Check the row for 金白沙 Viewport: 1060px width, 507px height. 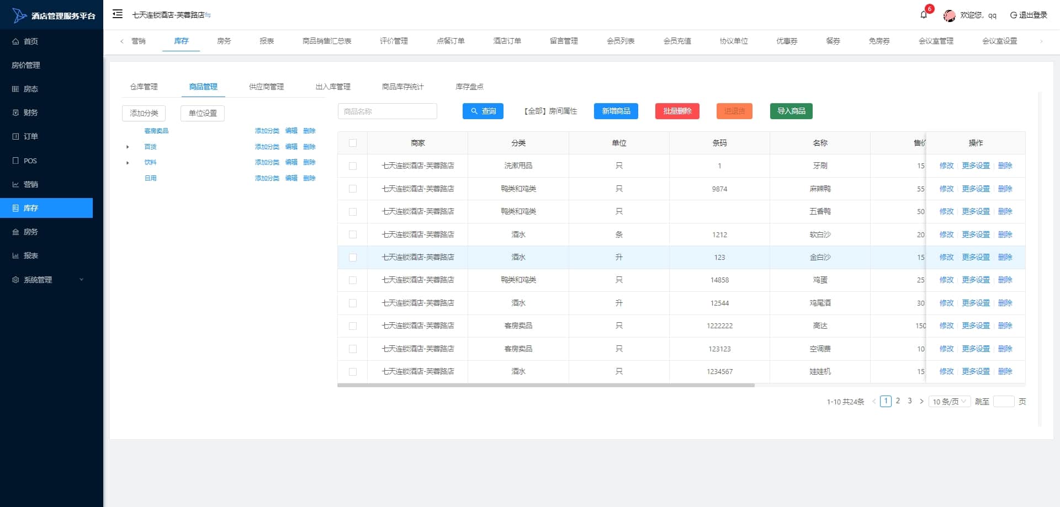(353, 258)
